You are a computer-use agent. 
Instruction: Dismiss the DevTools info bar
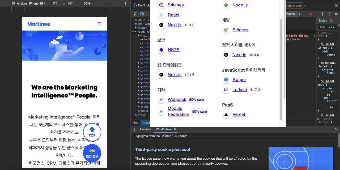coord(336,5)
